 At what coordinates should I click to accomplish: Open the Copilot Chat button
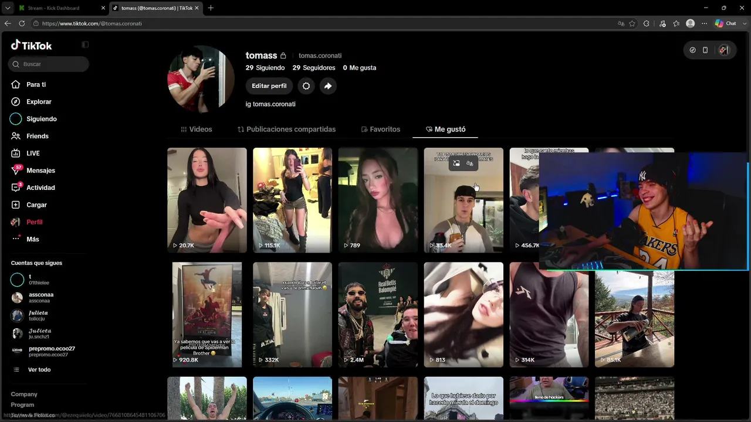[x=726, y=23]
